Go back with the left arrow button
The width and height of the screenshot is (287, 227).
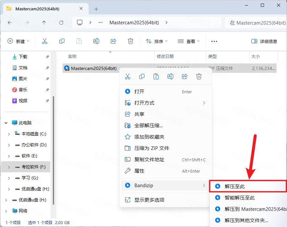coord(10,22)
